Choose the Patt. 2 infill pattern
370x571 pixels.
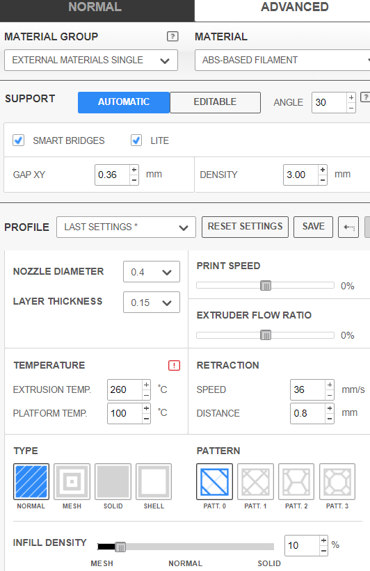click(296, 481)
